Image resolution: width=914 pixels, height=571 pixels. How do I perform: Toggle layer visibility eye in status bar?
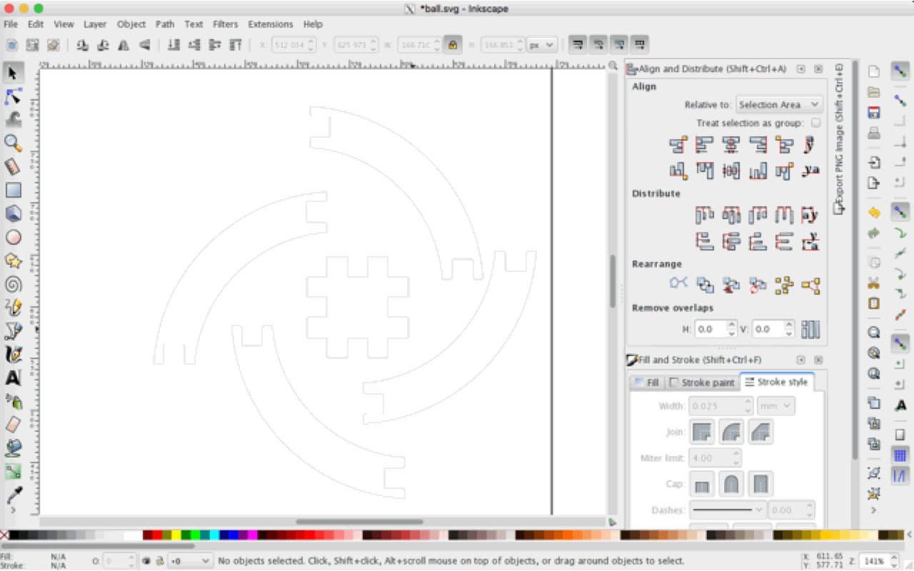pos(146,561)
